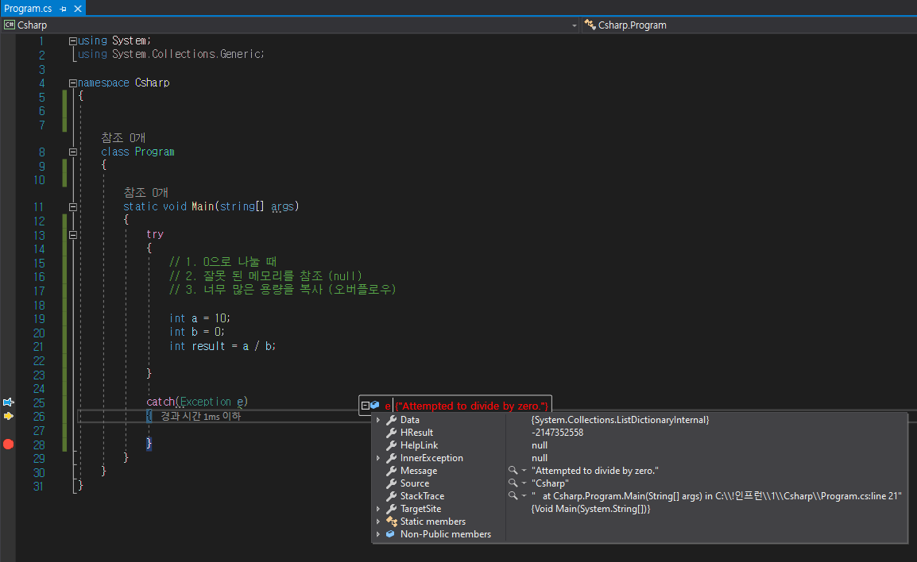Toggle pin on Program.cs tab
917x562 pixels.
63,9
